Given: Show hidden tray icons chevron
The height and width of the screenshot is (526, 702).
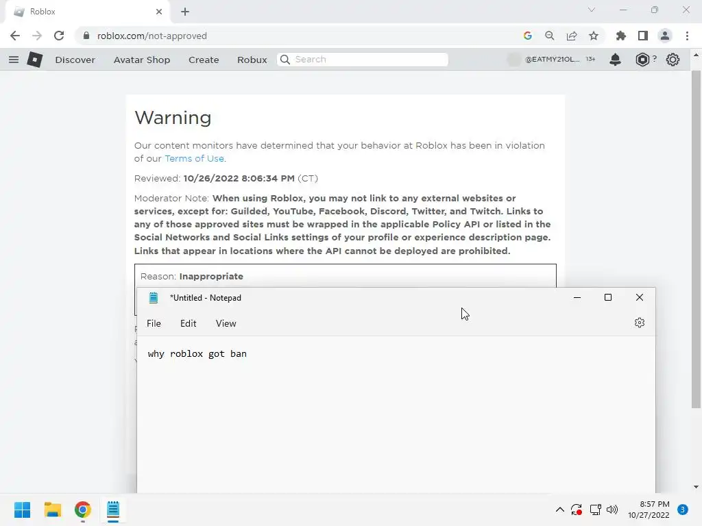Looking at the screenshot, I should click(559, 510).
